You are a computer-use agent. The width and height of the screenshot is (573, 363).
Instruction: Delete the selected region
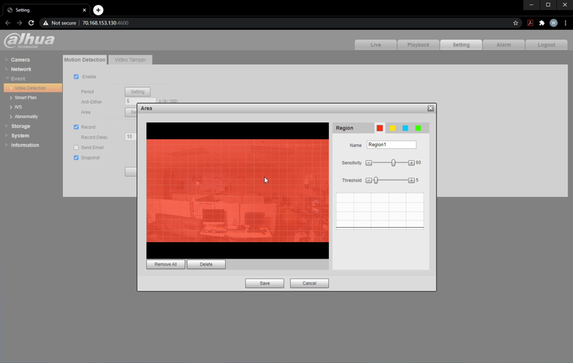click(206, 264)
